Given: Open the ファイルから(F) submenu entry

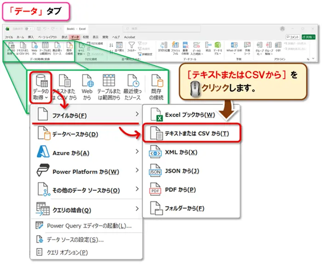Looking at the screenshot, I should pos(86,115).
